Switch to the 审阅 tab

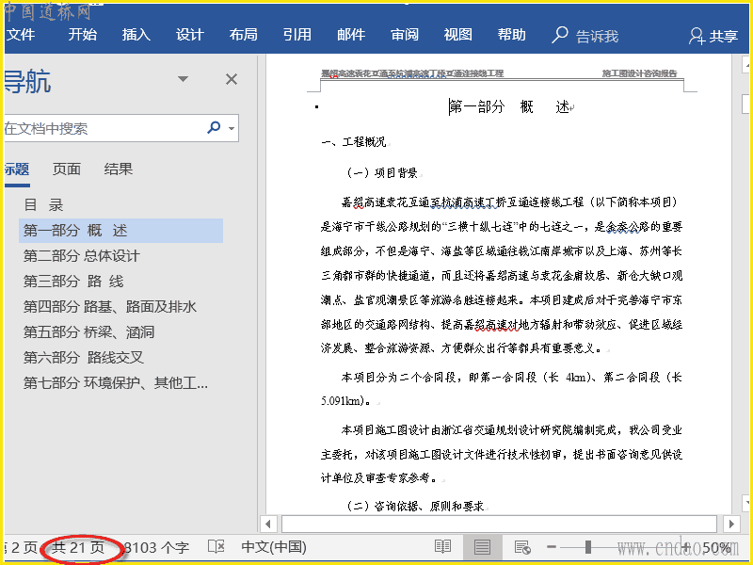coord(405,35)
